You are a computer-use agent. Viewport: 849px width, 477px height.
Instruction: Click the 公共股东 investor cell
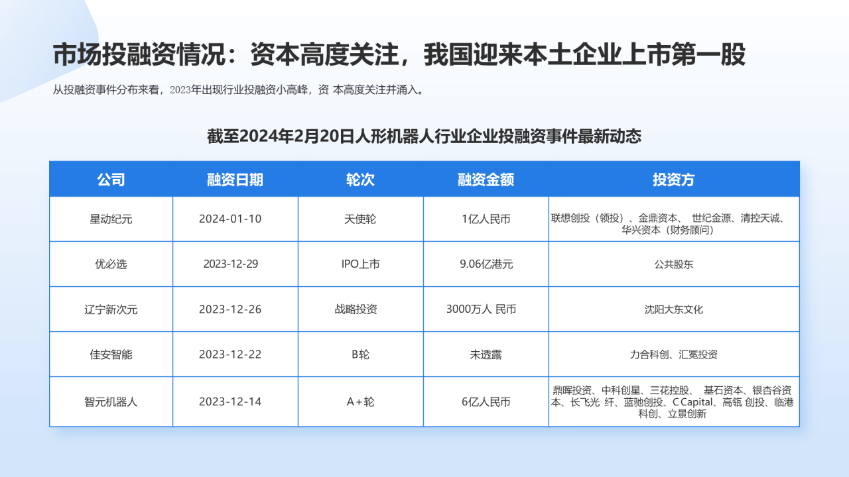click(x=674, y=264)
